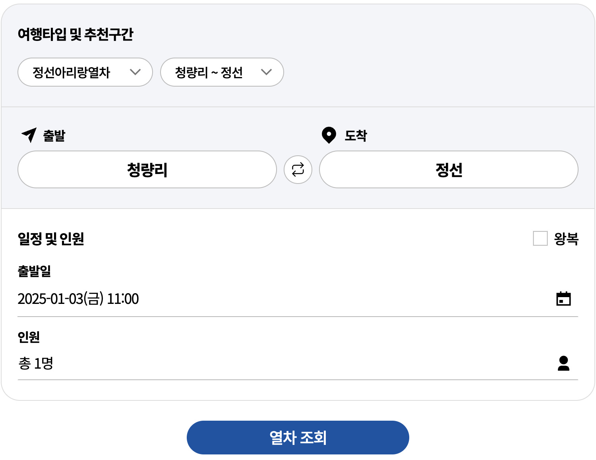Viewport: 596px width, 460px height.
Task: Uncheck the 왕복 checkbox if selected
Action: pyautogui.click(x=540, y=239)
